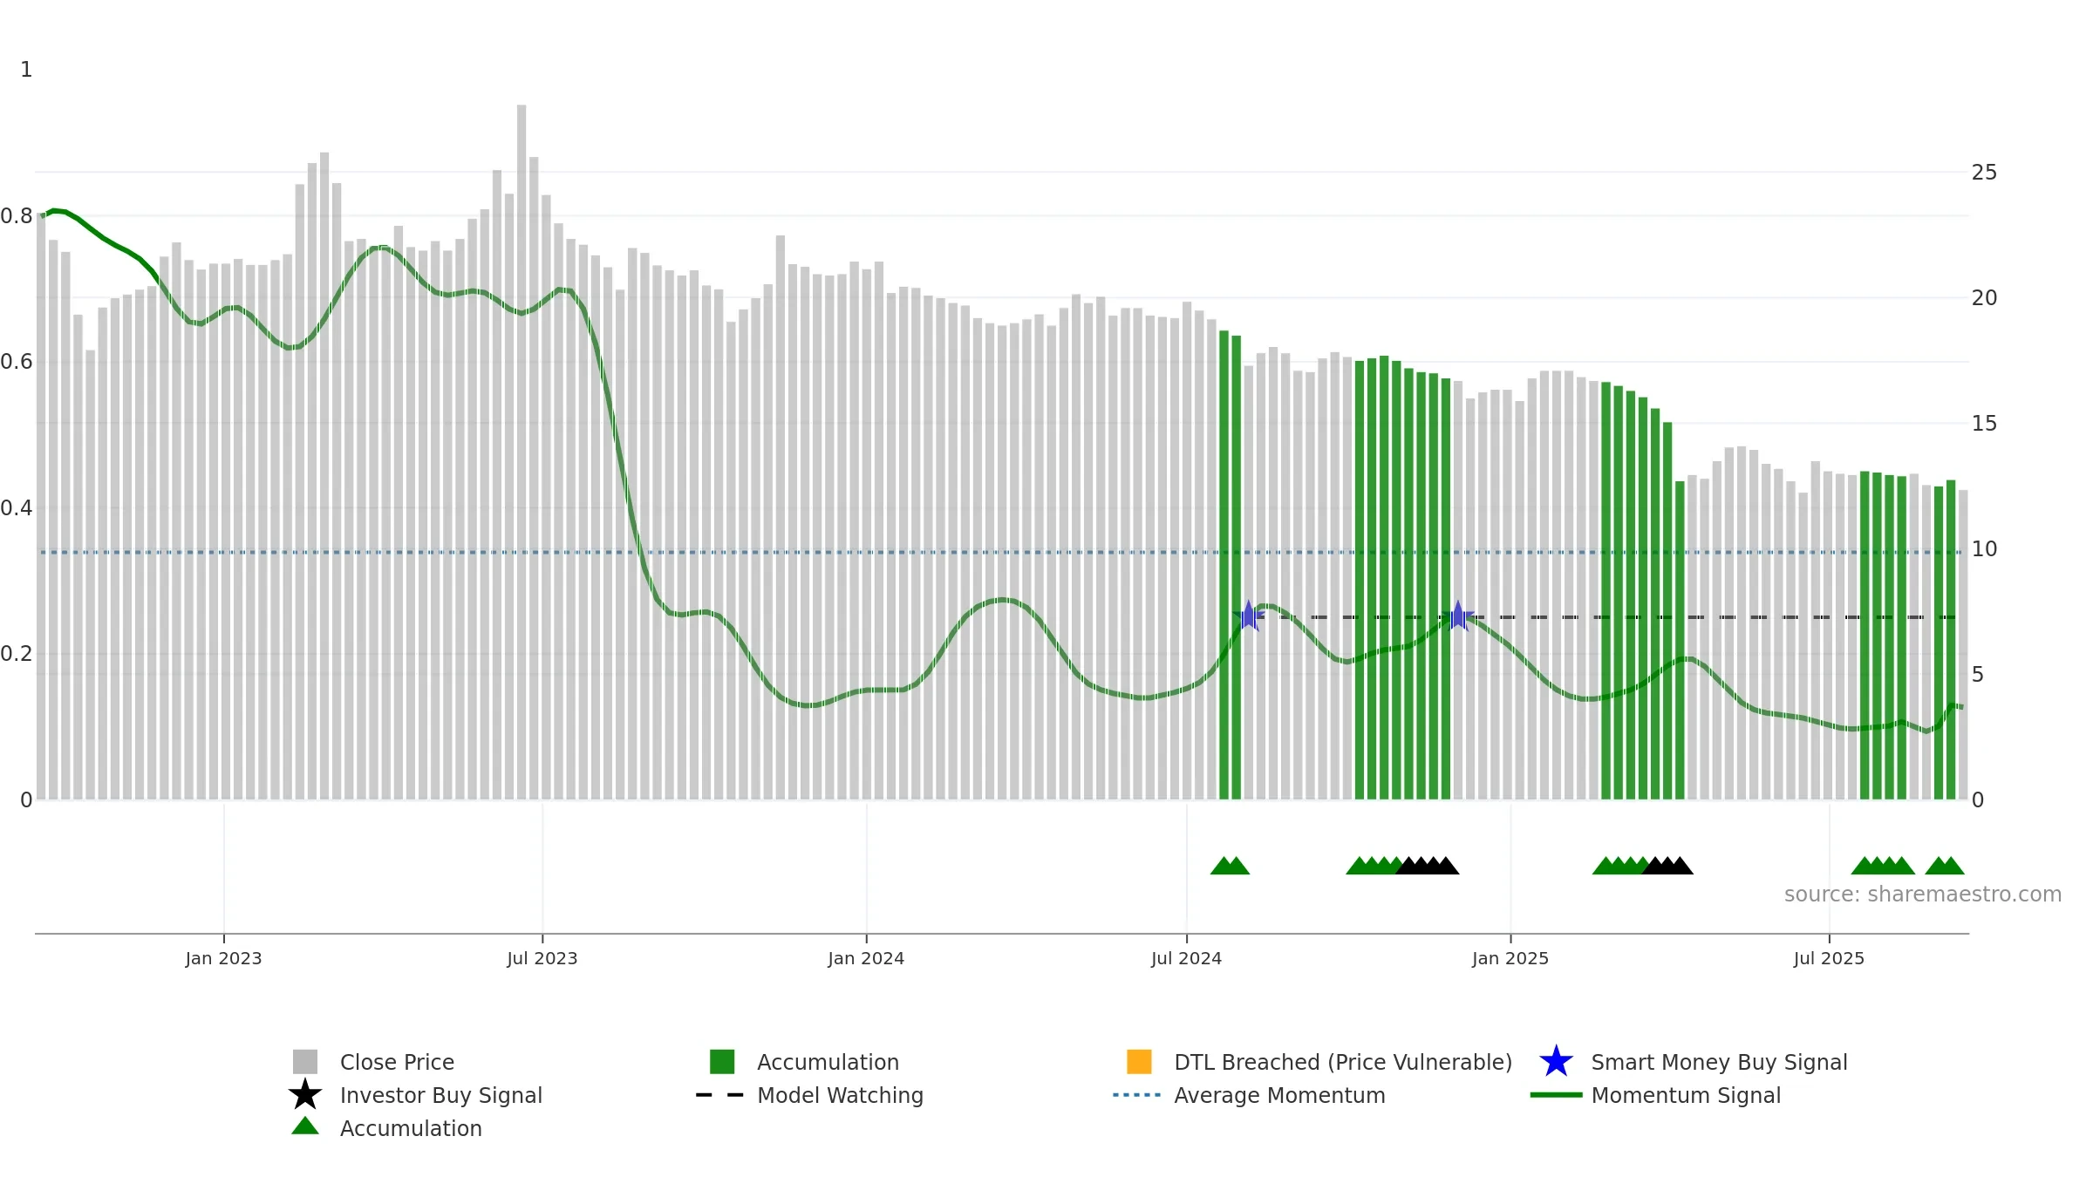Click the tallest gray bar near Jul 2023
The width and height of the screenshot is (2093, 1177).
click(522, 452)
